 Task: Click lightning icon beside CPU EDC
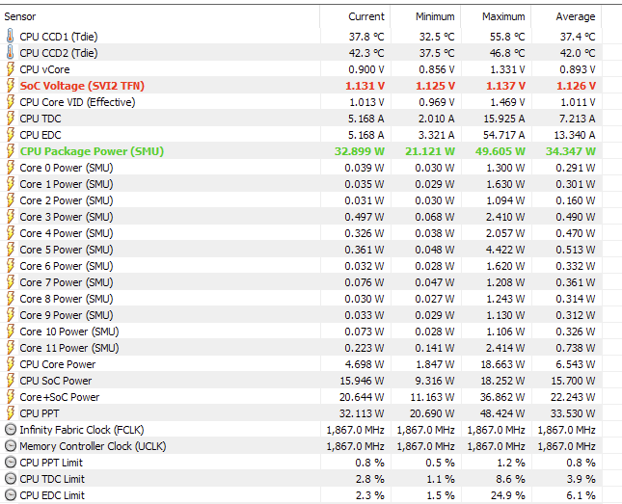11,135
